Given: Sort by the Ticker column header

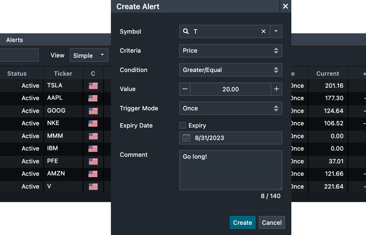Looking at the screenshot, I should tap(63, 73).
